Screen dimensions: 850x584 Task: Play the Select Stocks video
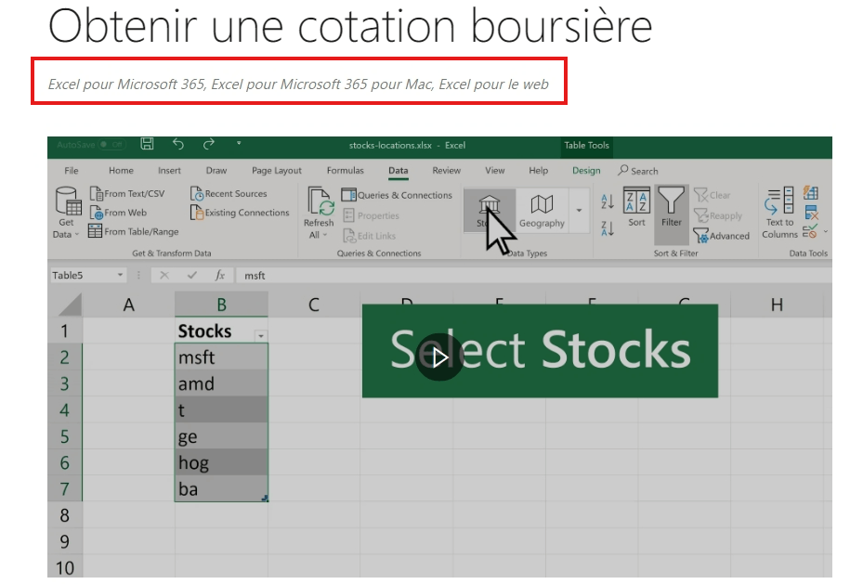click(x=439, y=357)
